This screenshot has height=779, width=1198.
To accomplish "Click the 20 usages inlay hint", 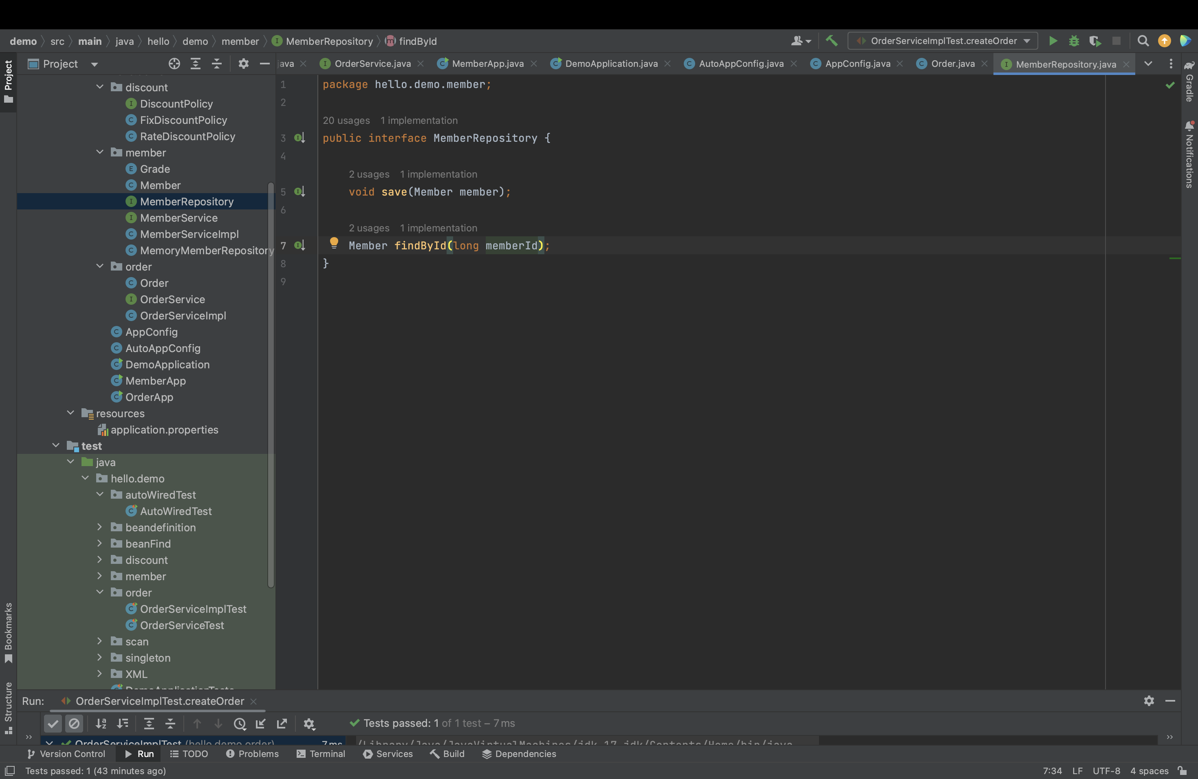I will (x=346, y=120).
